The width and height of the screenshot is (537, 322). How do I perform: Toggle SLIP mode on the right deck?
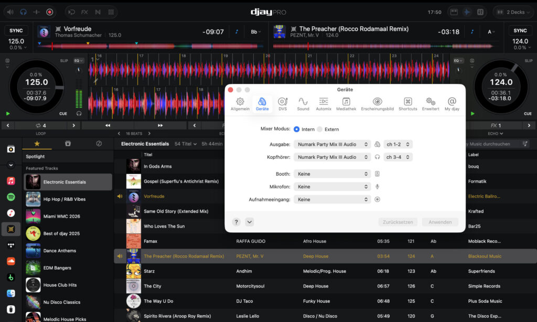(x=529, y=61)
